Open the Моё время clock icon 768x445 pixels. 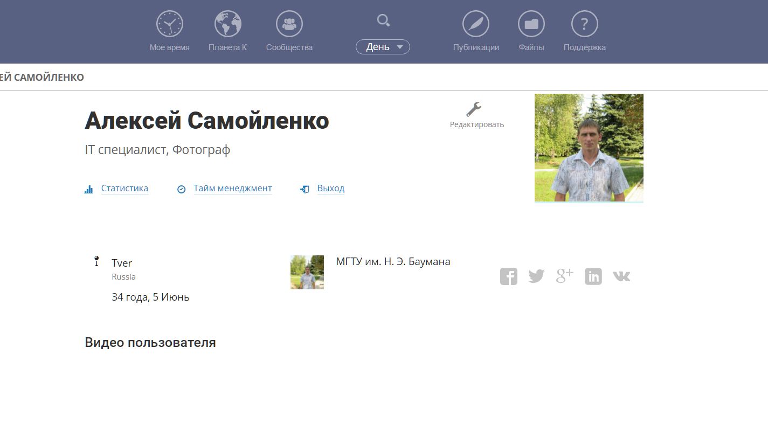tap(170, 24)
